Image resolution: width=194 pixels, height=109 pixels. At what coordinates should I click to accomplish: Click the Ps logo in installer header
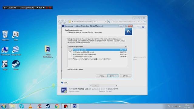tap(129, 31)
